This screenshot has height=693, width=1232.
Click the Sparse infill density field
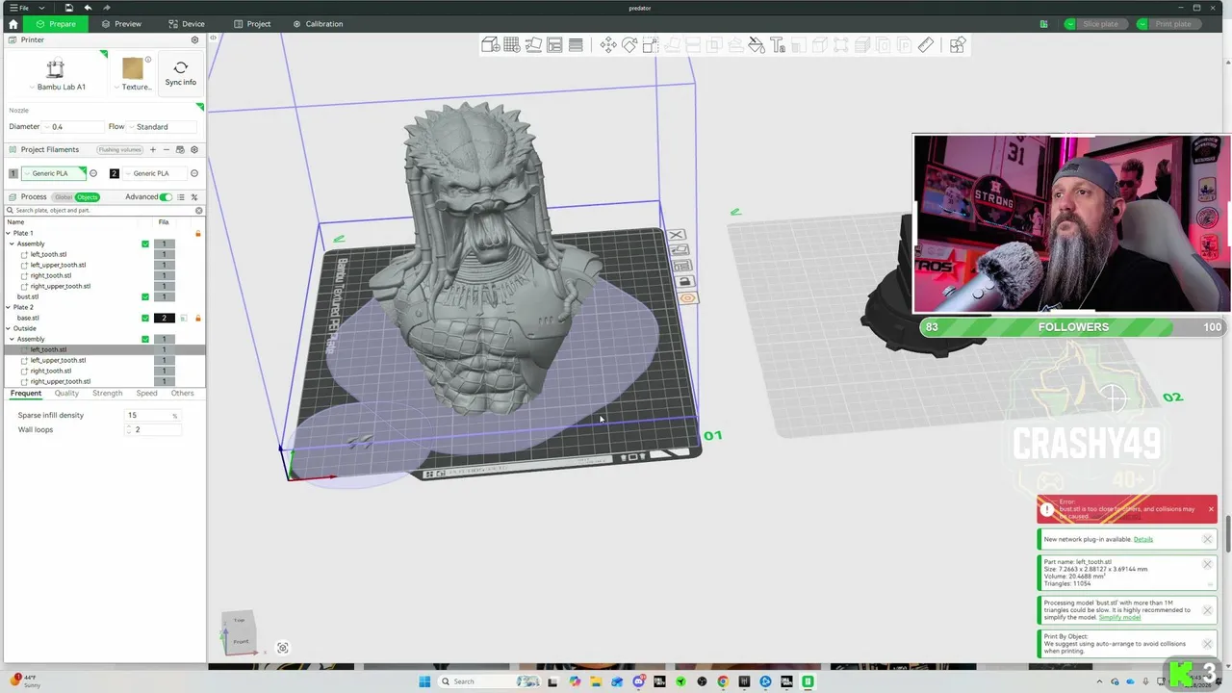(152, 415)
